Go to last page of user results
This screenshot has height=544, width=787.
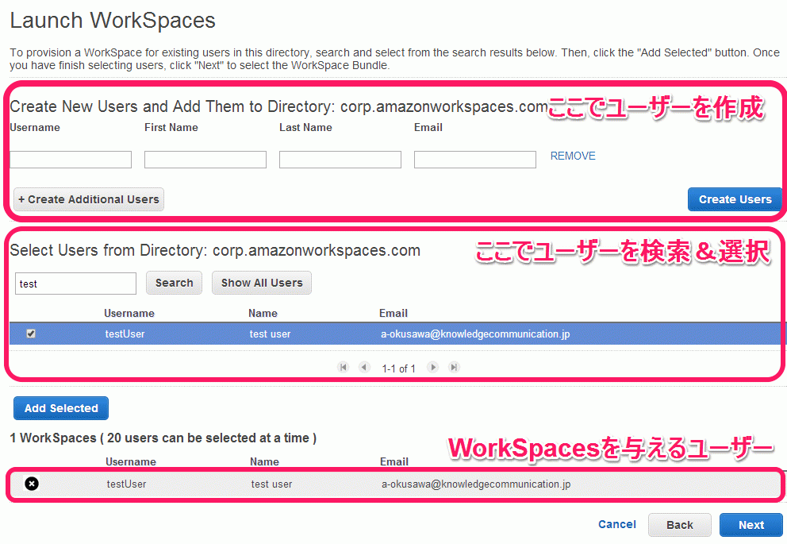point(454,367)
